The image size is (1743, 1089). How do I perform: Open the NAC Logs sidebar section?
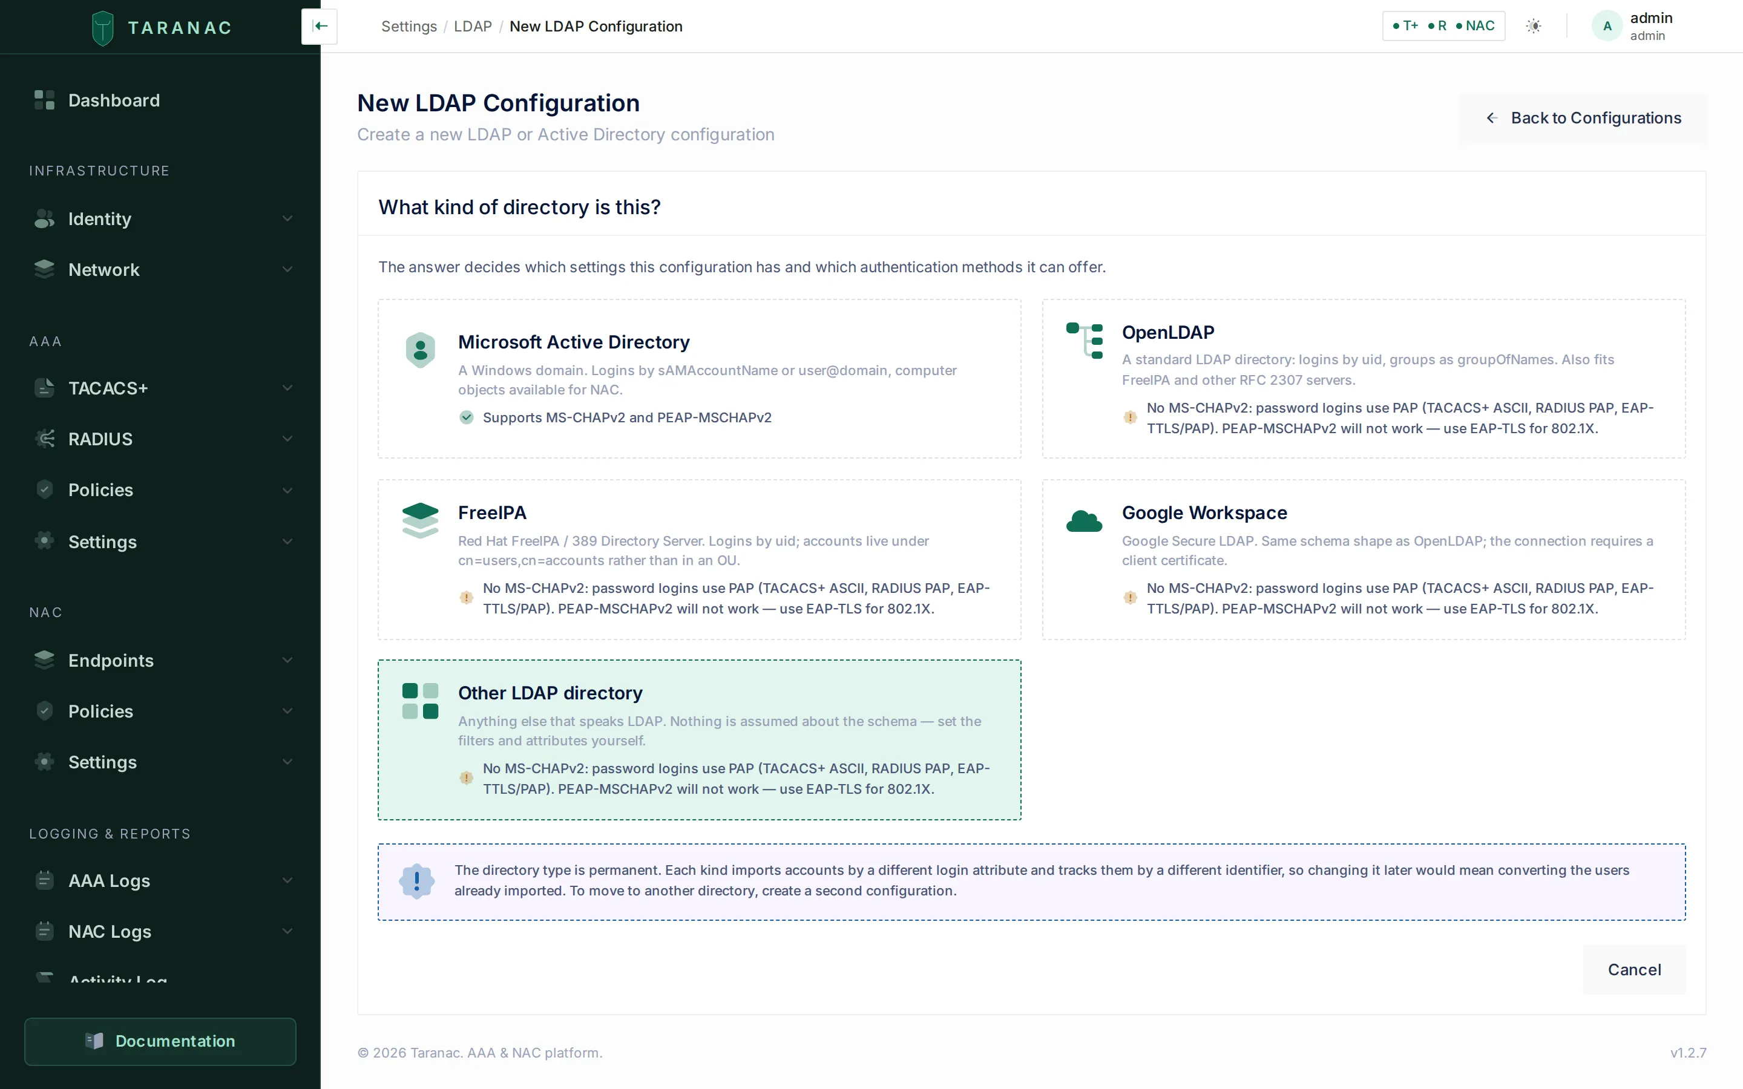160,931
